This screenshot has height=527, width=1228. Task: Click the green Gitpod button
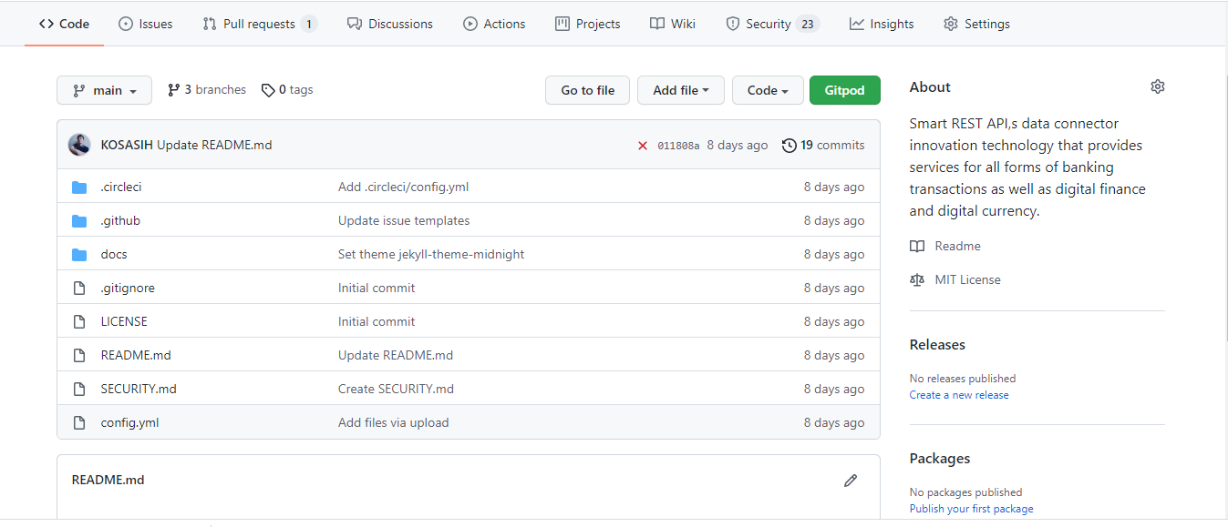[x=844, y=90]
